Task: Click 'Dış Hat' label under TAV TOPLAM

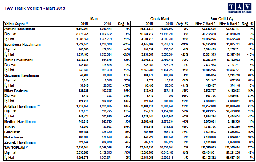Action: 10,152
